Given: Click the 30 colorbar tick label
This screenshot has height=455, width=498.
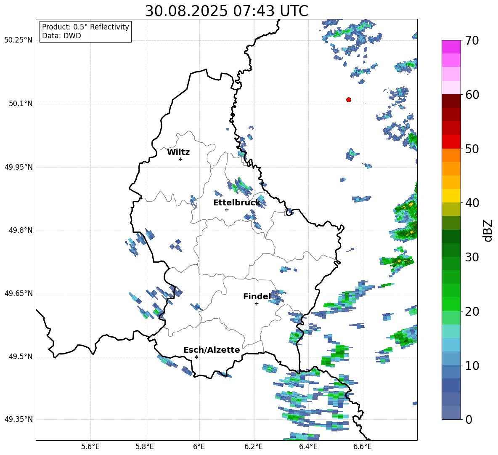Looking at the screenshot, I should (x=472, y=257).
